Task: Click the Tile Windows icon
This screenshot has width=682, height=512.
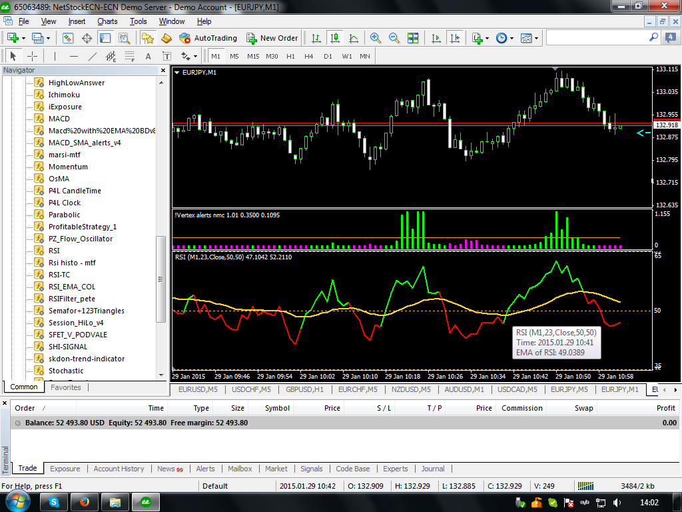Action: pyautogui.click(x=413, y=38)
